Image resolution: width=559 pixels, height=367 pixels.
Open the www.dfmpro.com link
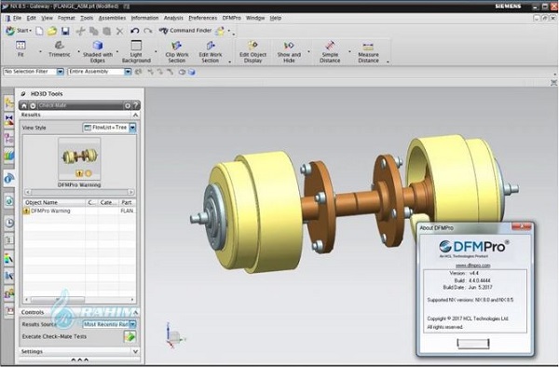click(472, 265)
